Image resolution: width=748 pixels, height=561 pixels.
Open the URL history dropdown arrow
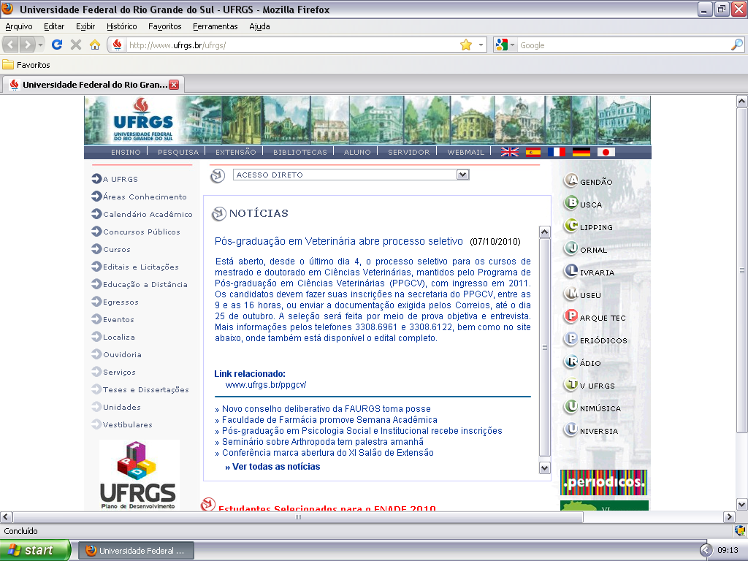[x=481, y=45]
